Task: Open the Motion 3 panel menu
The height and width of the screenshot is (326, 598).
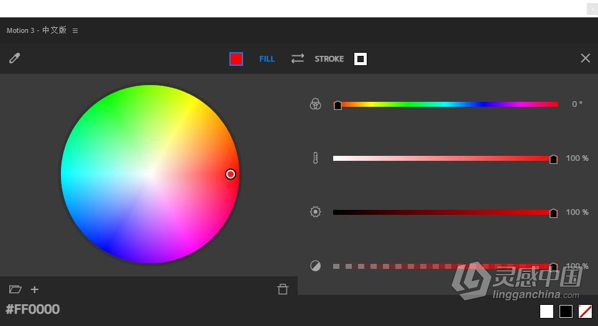Action: coord(75,31)
